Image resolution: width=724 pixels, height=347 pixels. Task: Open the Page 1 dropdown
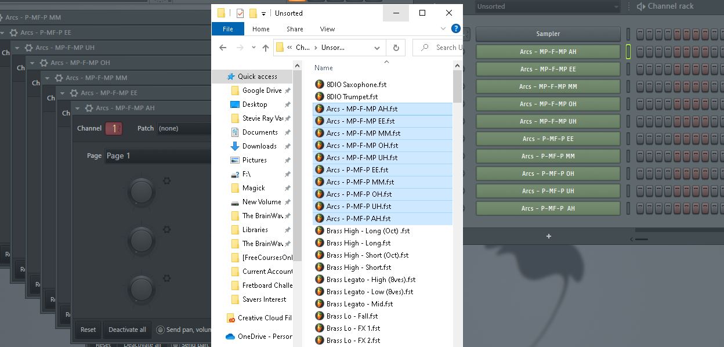(157, 156)
